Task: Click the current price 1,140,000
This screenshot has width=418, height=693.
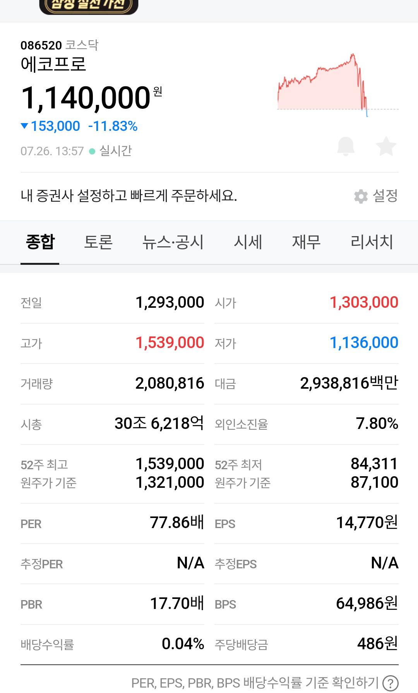Action: point(86,98)
